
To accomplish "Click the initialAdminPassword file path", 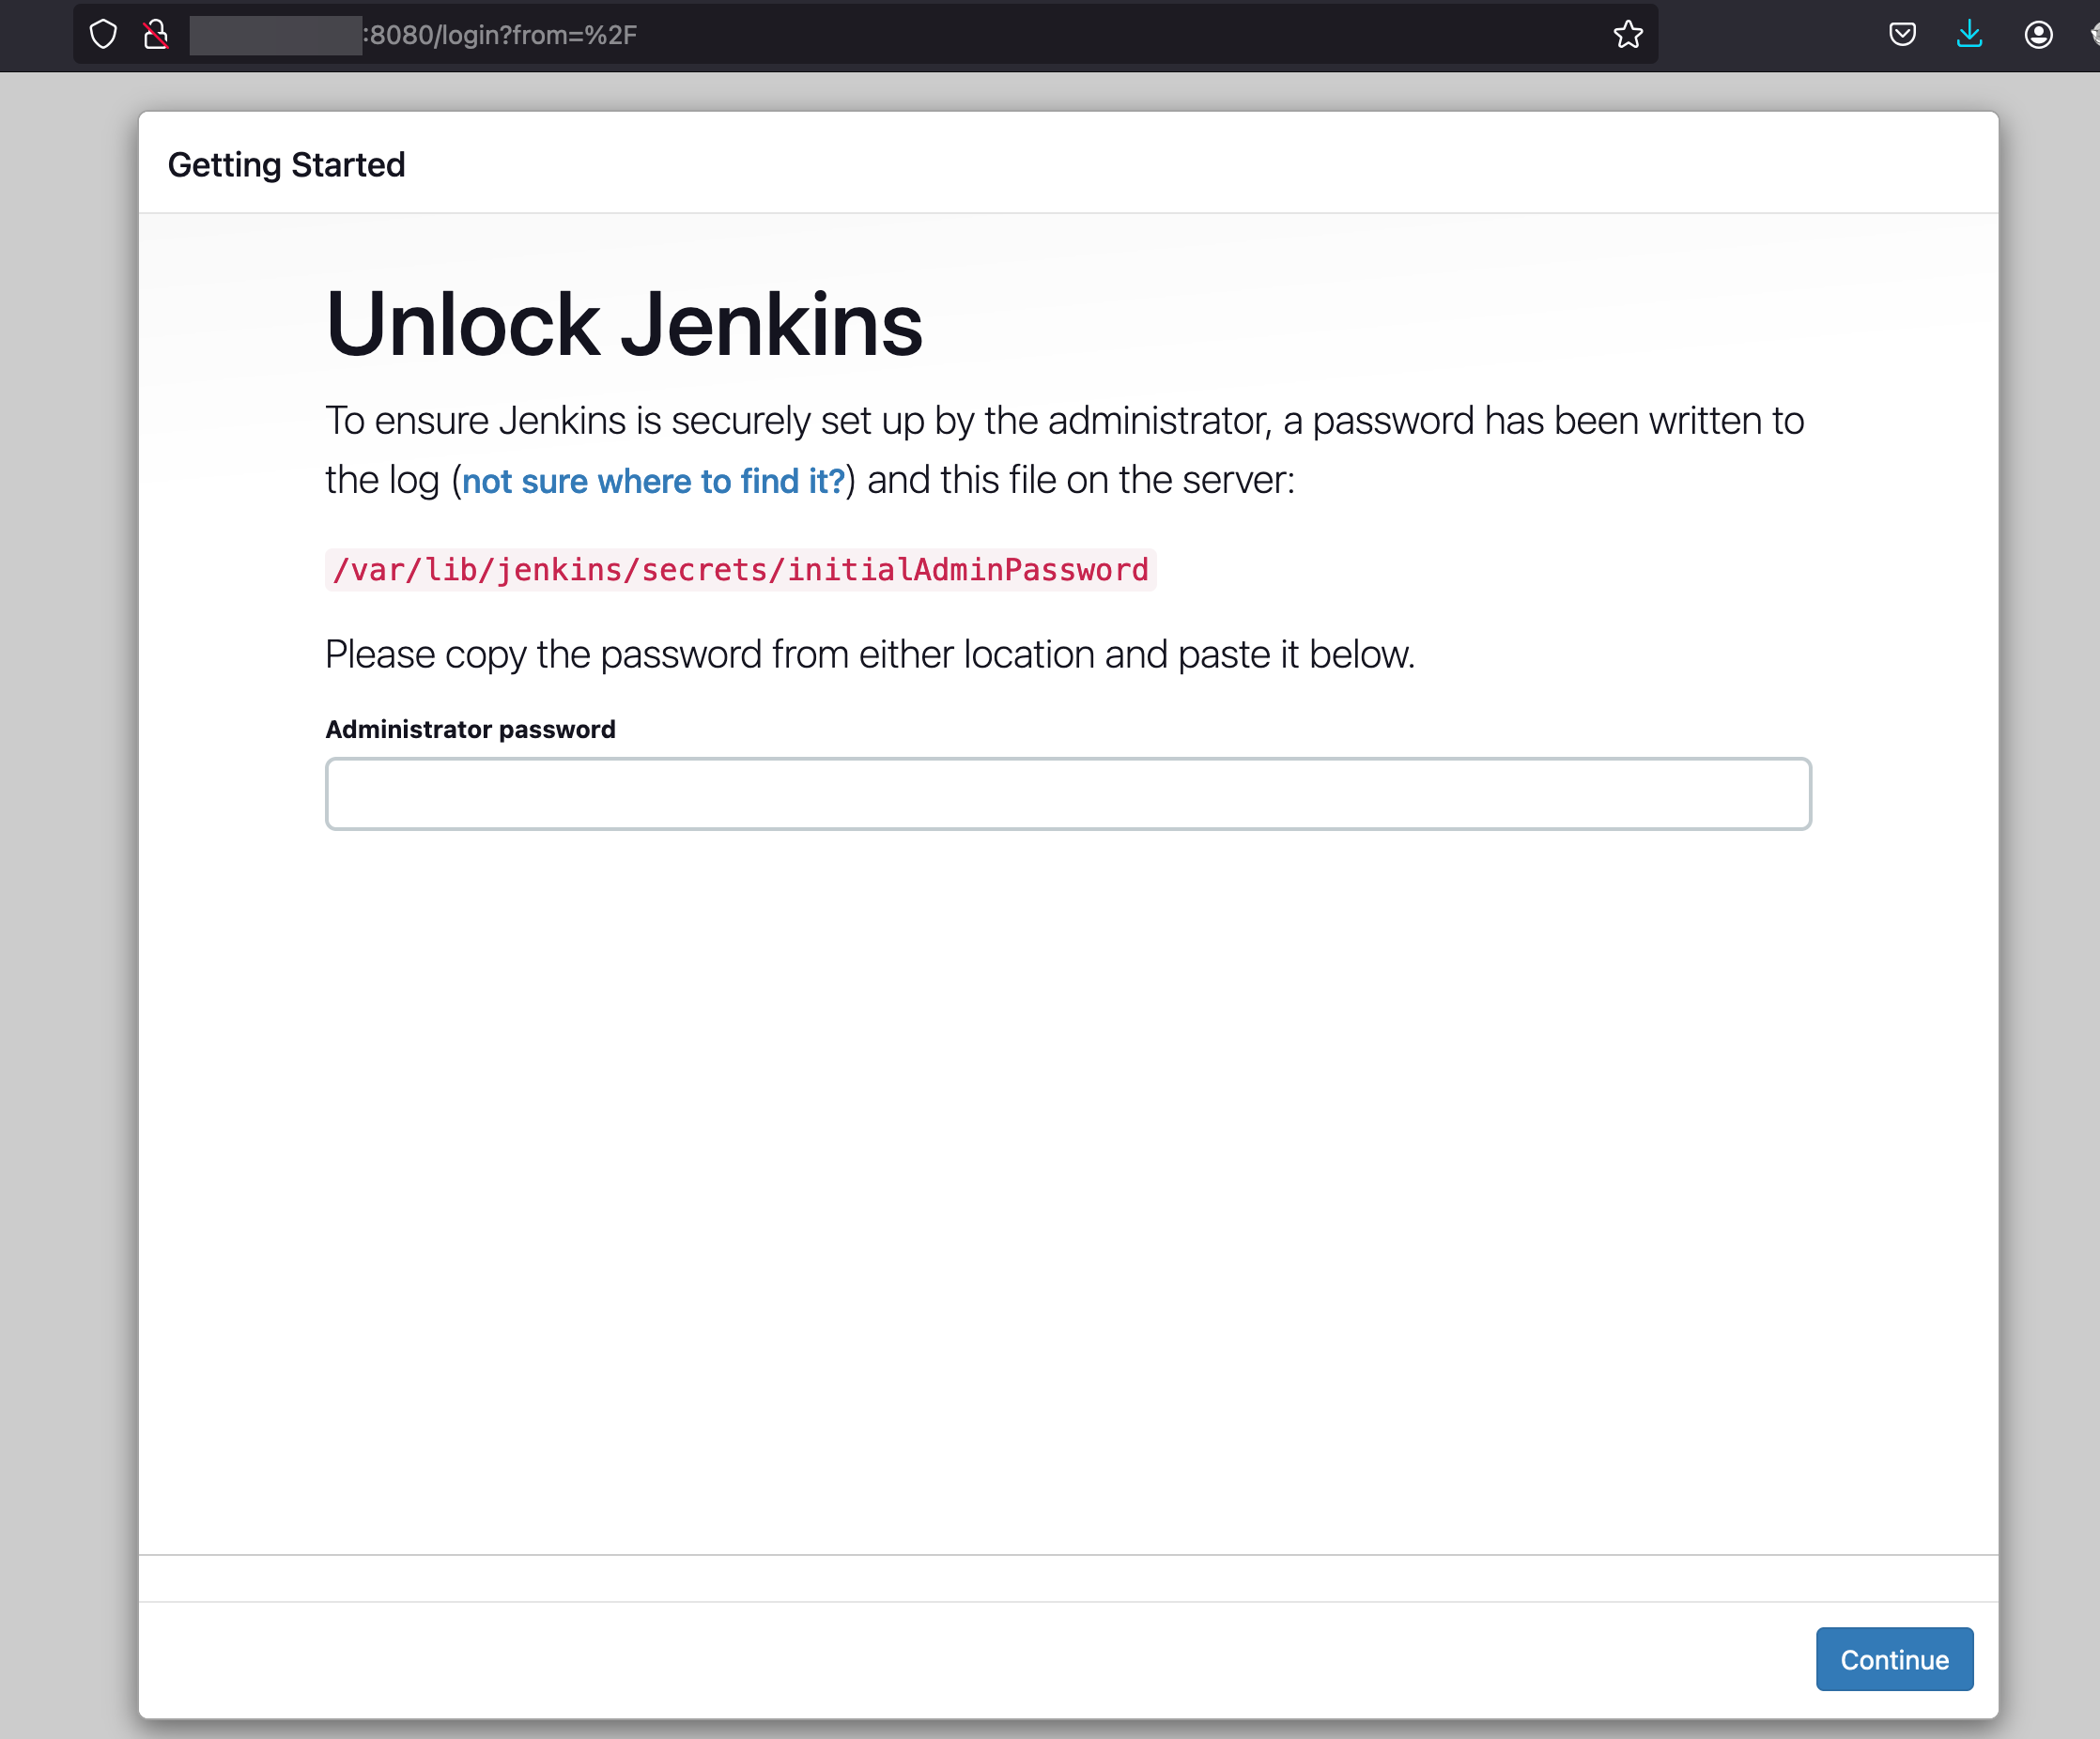I will click(740, 570).
